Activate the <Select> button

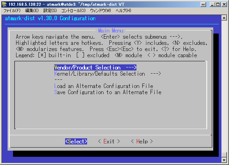76,141
